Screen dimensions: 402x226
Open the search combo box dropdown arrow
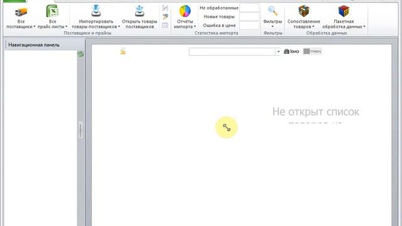[x=278, y=51]
